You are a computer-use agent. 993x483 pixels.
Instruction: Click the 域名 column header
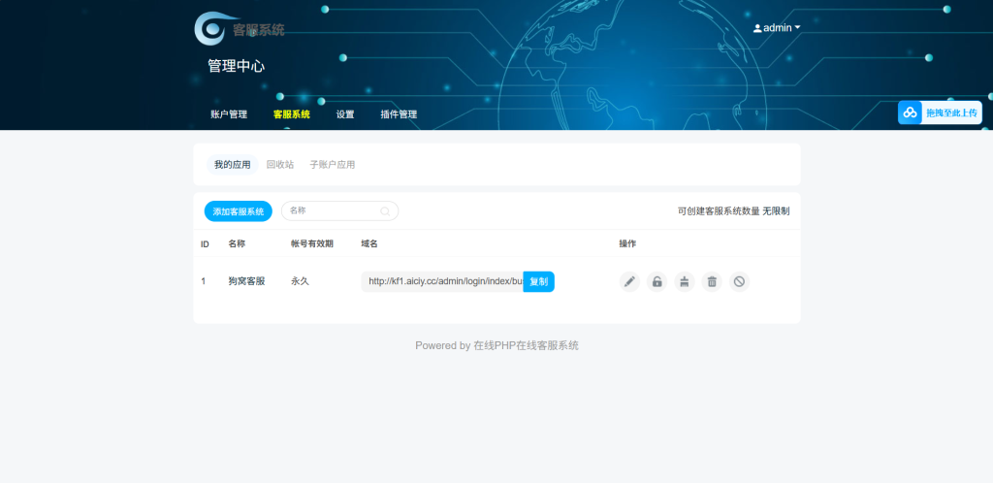click(369, 243)
